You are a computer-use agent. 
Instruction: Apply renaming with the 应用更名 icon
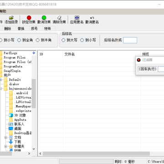[77, 18]
